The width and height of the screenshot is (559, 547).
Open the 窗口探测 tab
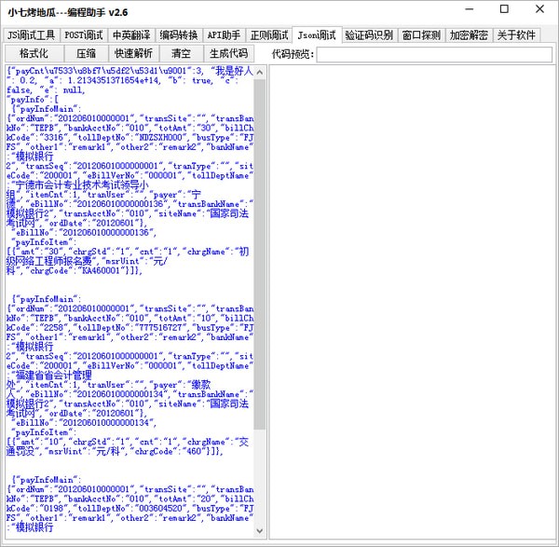[421, 35]
